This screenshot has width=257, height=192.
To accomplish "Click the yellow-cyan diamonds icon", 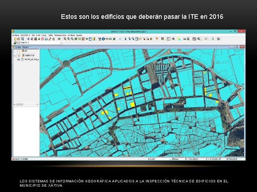I will (179, 39).
